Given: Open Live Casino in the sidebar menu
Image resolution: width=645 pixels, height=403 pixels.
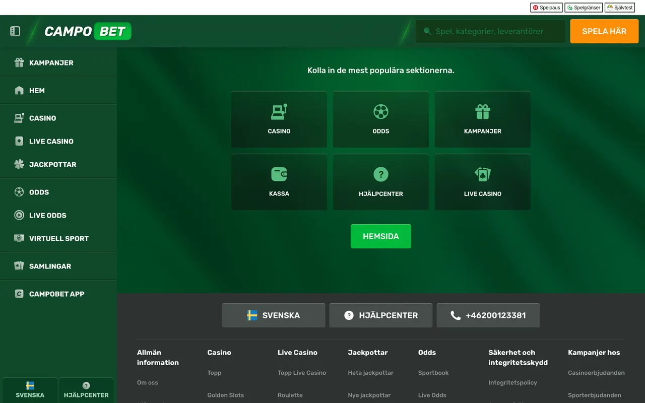Looking at the screenshot, I should click(x=58, y=142).
